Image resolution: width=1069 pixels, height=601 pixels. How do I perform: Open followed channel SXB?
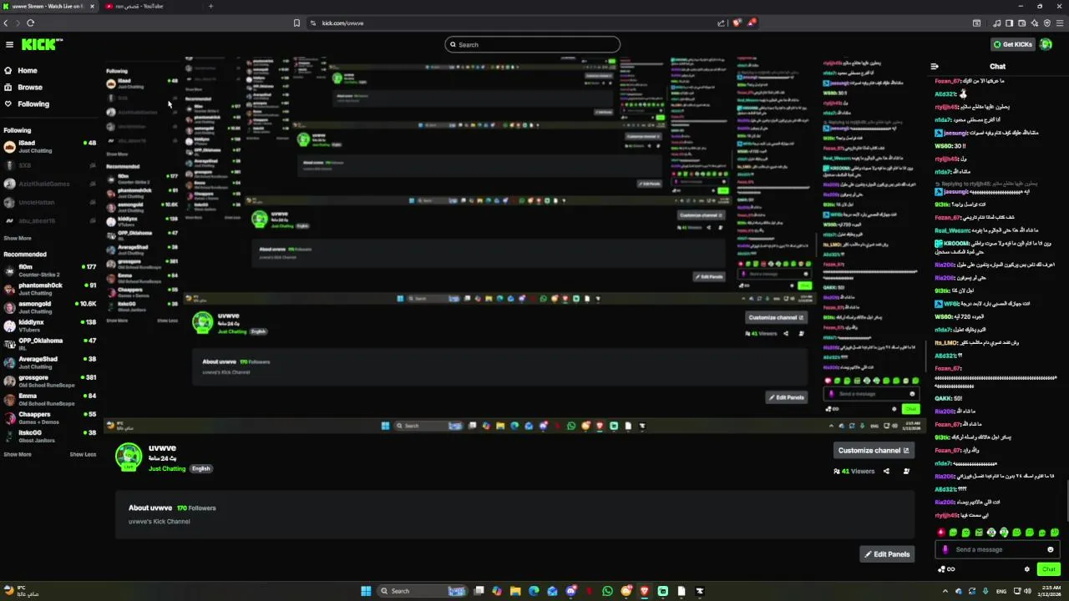pyautogui.click(x=50, y=165)
